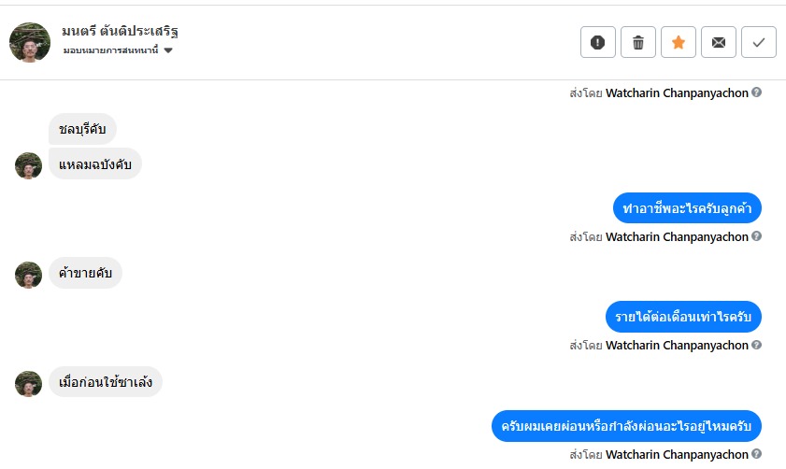This screenshot has height=469, width=786.
Task: Click avatar beside เมื่อก่อนใช้ซาเล้ง message
Action: 29,382
